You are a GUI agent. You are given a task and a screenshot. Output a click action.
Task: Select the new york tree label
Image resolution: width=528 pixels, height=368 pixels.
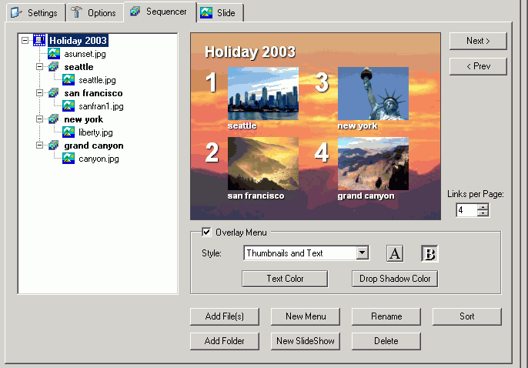pos(83,119)
